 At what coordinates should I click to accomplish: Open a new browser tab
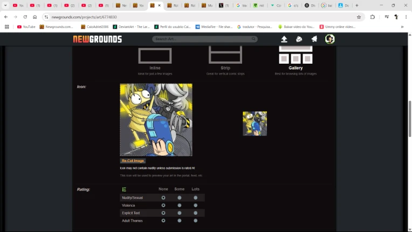pyautogui.click(x=357, y=5)
